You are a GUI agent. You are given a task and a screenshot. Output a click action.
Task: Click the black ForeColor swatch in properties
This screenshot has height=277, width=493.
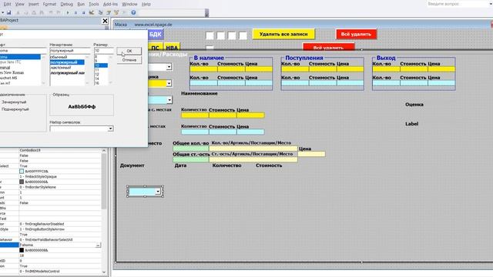pos(22,250)
